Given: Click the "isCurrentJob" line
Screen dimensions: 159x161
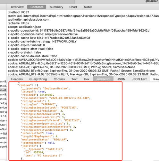Looking at the screenshot, I should [37, 133].
